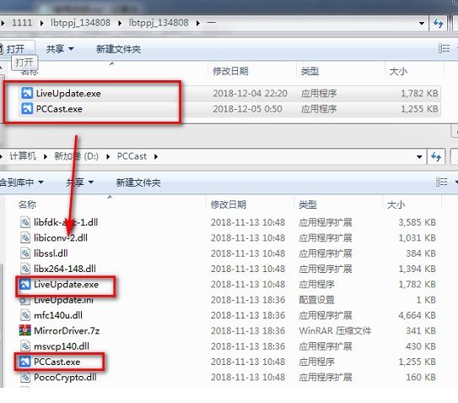The width and height of the screenshot is (458, 403).
Task: Open address history dropdown in PCCast window
Action: 419,157
